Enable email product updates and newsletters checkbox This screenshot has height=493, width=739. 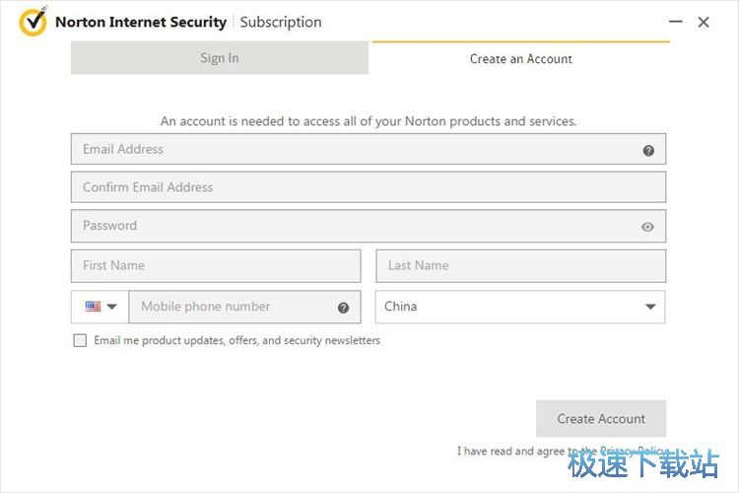[80, 341]
